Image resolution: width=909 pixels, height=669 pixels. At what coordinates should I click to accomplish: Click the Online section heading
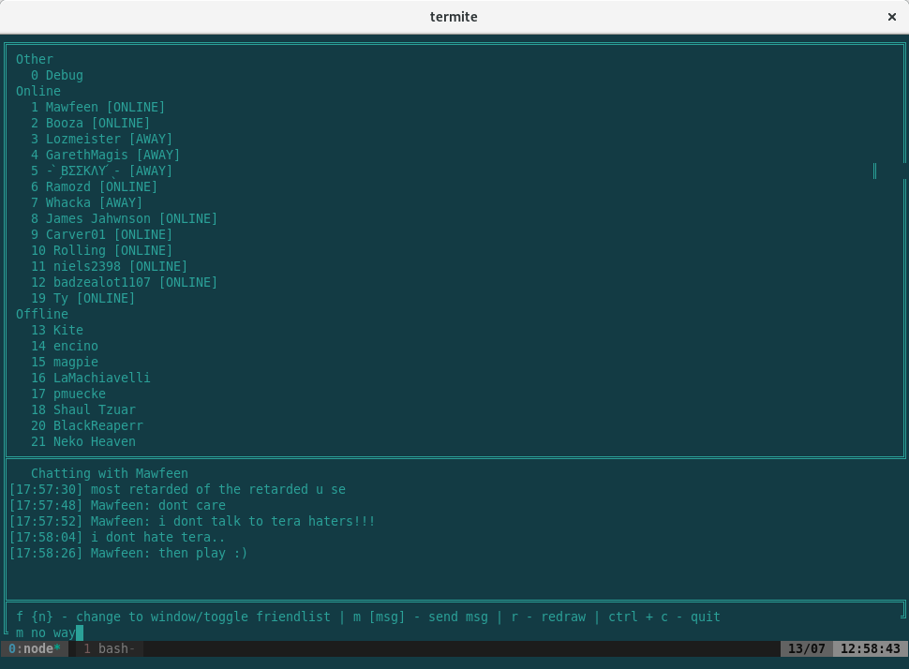(38, 91)
